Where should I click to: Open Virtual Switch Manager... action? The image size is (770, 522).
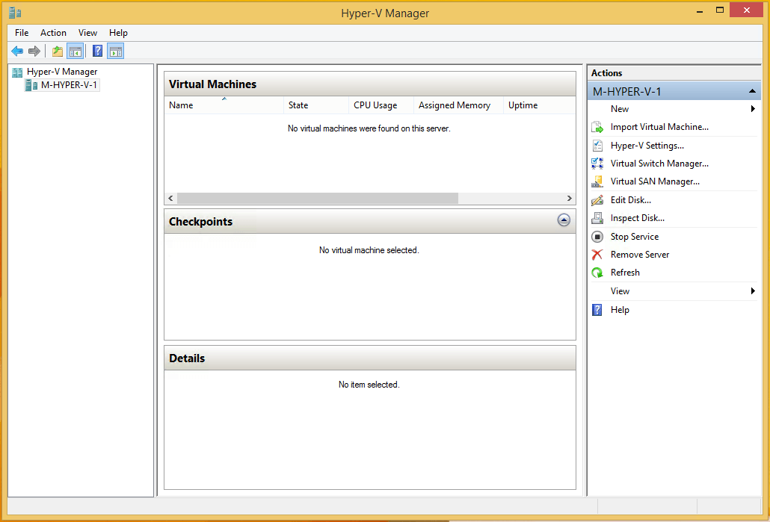tap(659, 164)
